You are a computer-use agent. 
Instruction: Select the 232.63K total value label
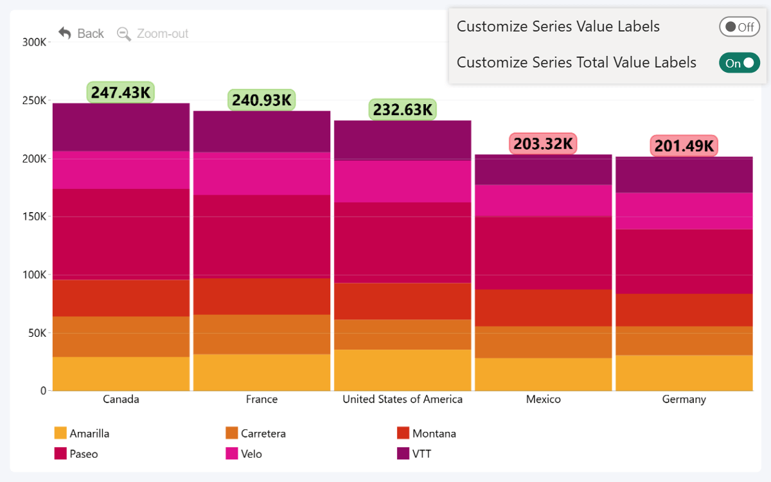[402, 109]
